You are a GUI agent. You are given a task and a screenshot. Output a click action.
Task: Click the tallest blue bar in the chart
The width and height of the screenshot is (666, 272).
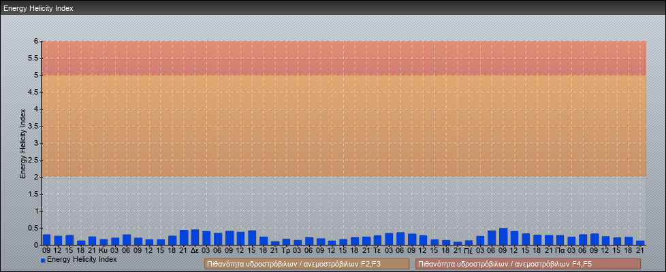503,237
